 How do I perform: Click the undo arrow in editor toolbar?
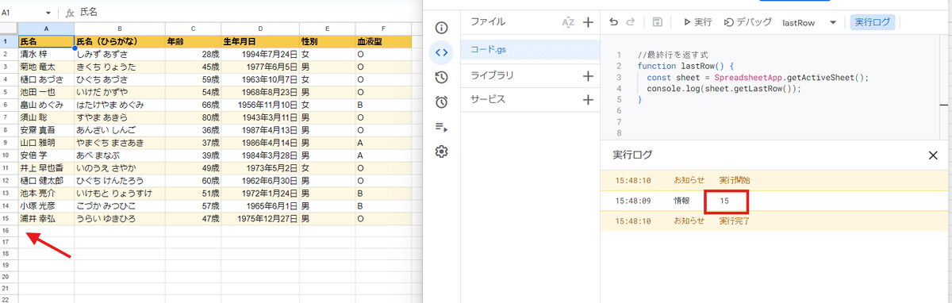tap(613, 22)
